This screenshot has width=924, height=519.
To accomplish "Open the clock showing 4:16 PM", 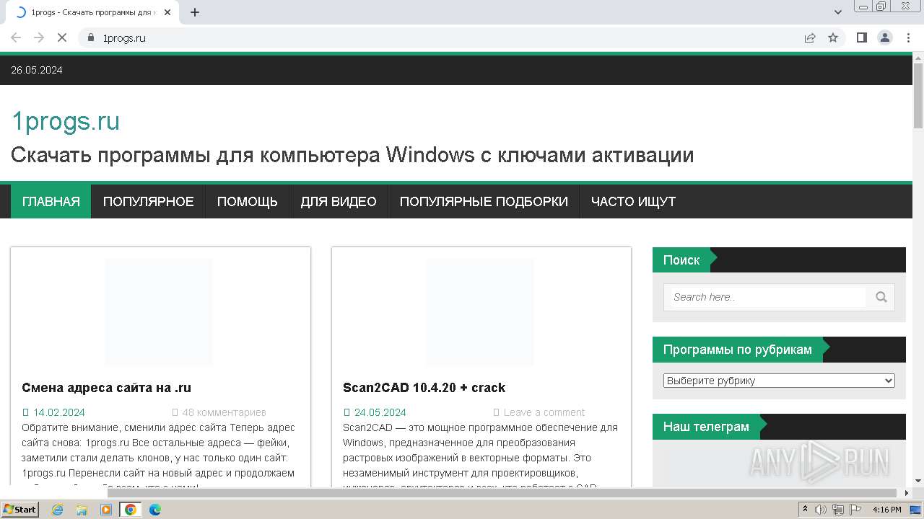I will [x=886, y=510].
